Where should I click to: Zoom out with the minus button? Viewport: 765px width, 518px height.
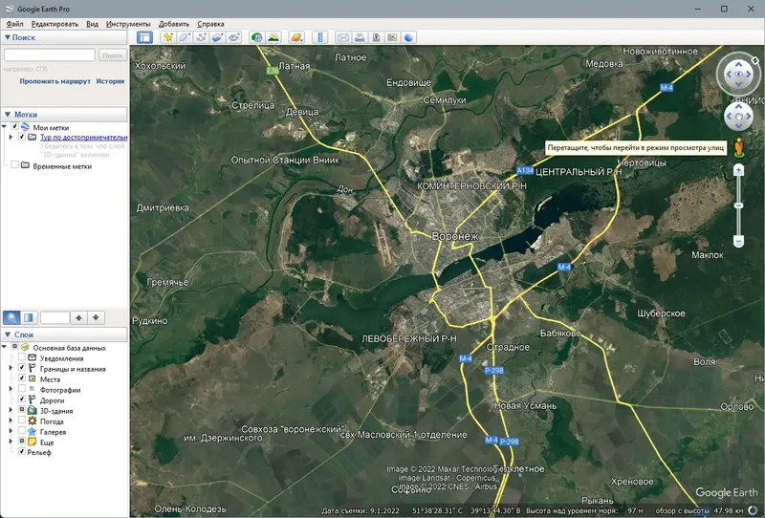(x=738, y=242)
